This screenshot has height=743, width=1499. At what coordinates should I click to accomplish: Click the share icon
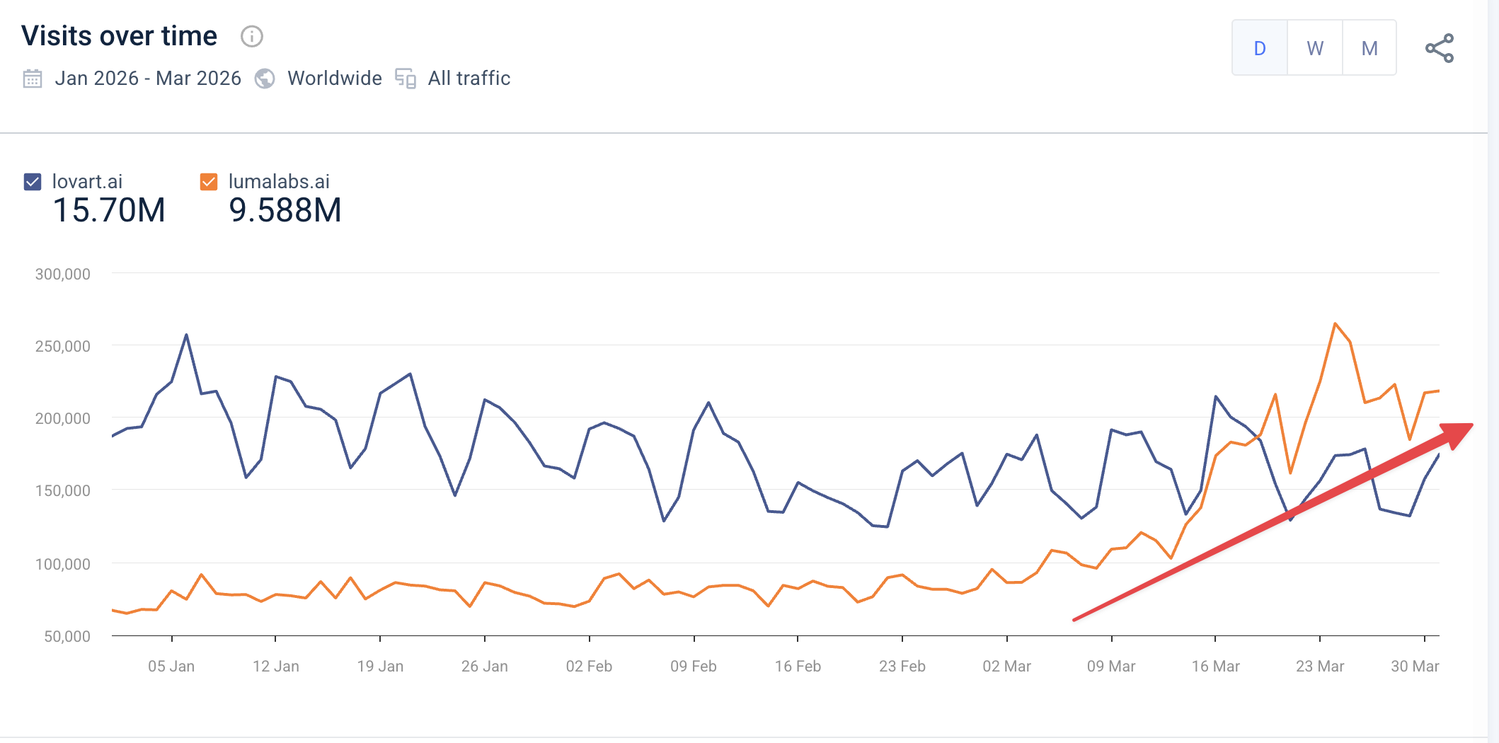tap(1439, 48)
